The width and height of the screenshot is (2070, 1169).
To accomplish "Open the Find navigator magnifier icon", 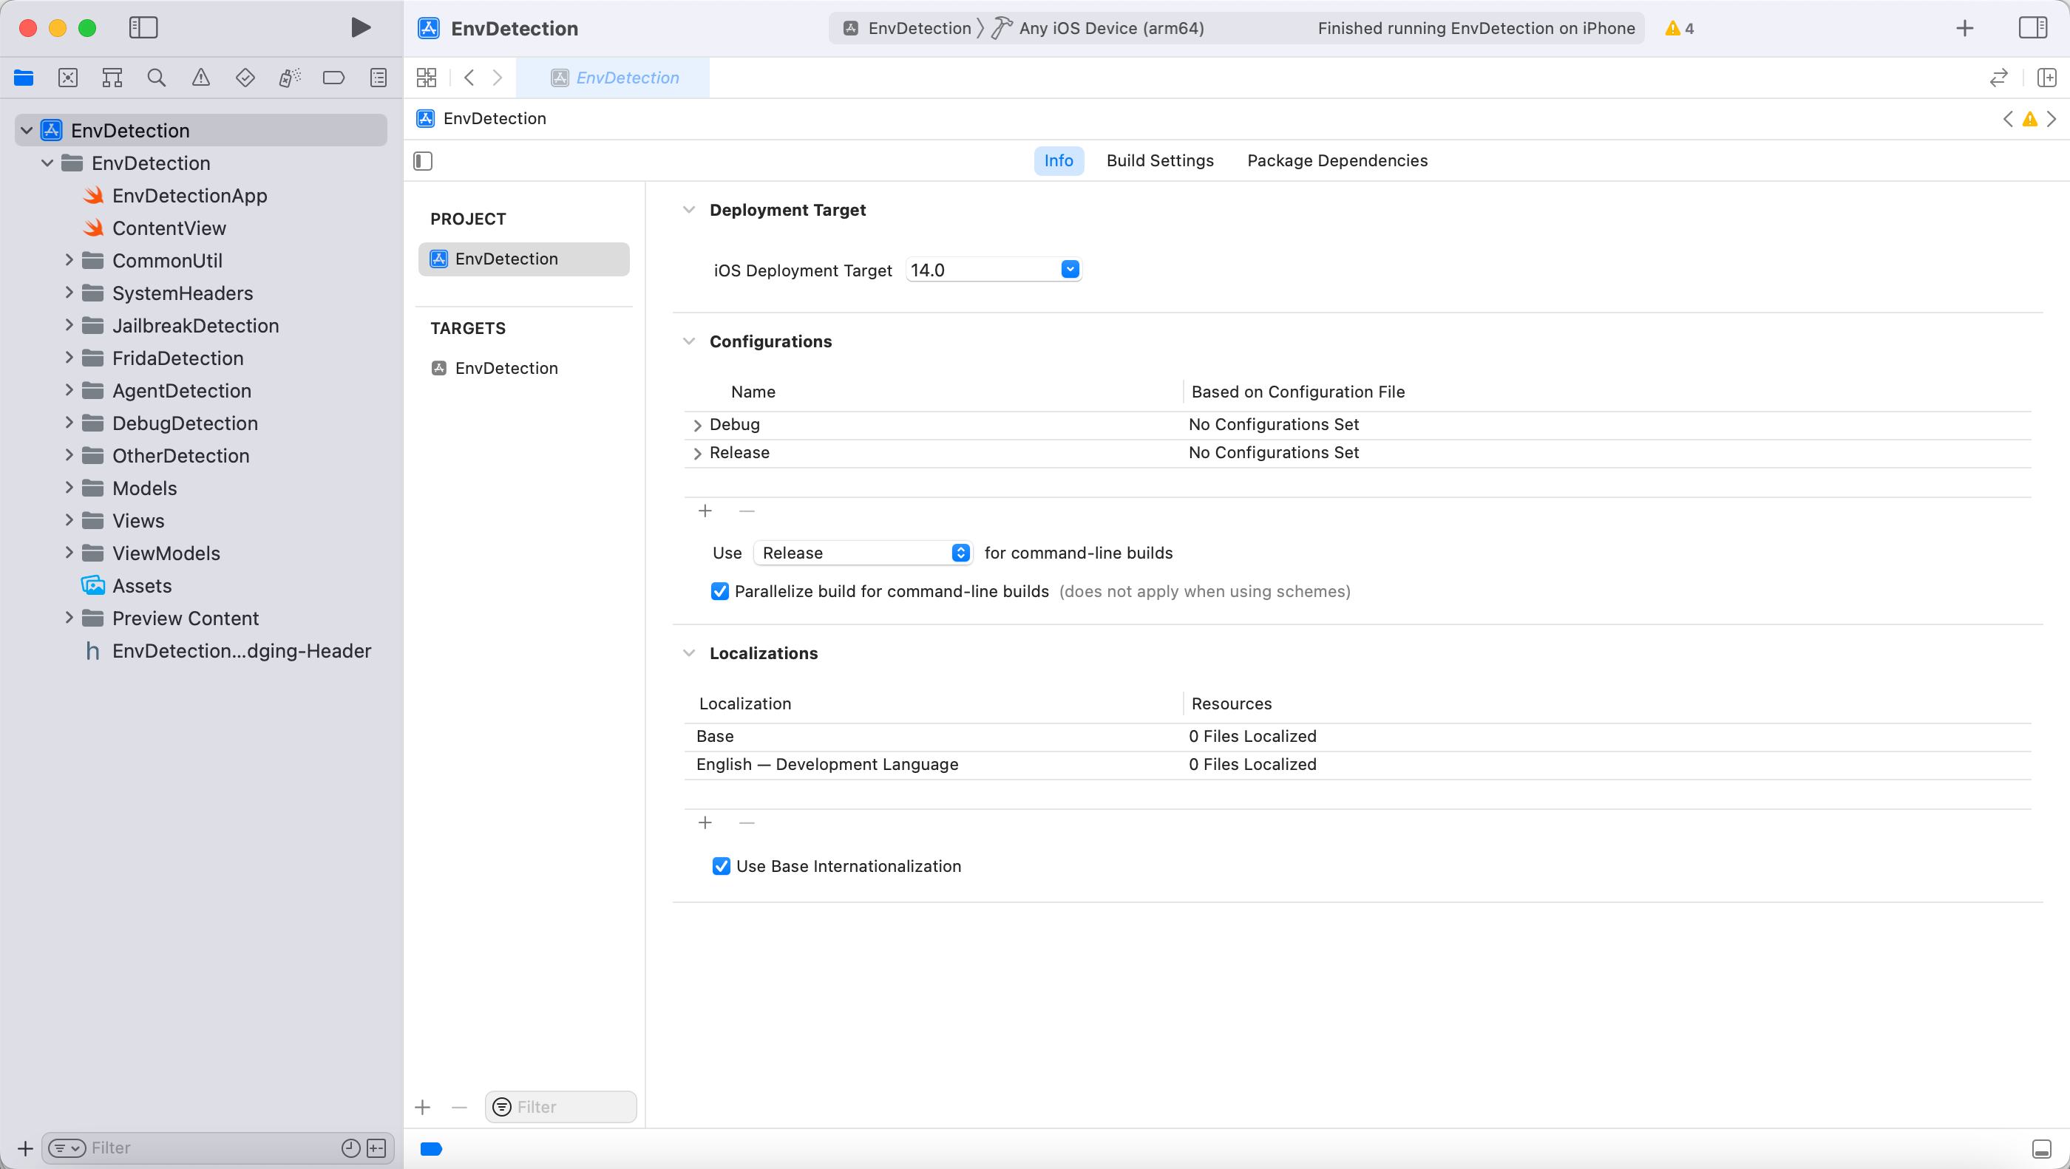I will 157,78.
